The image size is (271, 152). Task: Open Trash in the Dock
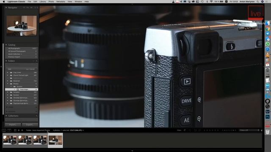coord(268,132)
